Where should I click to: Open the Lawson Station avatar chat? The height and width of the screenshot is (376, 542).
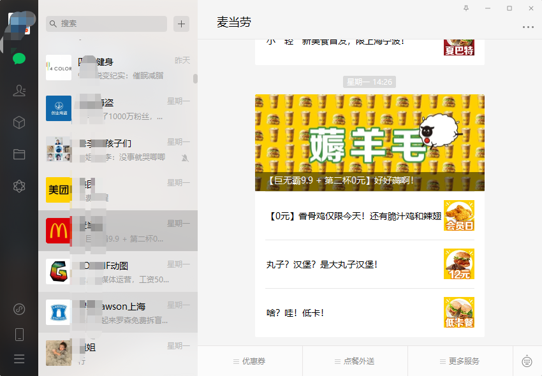(59, 312)
